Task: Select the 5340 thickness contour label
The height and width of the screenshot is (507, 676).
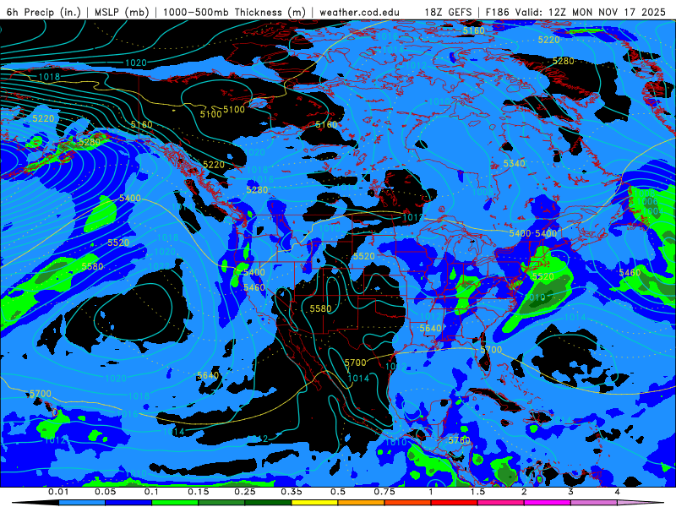Action: (514, 163)
